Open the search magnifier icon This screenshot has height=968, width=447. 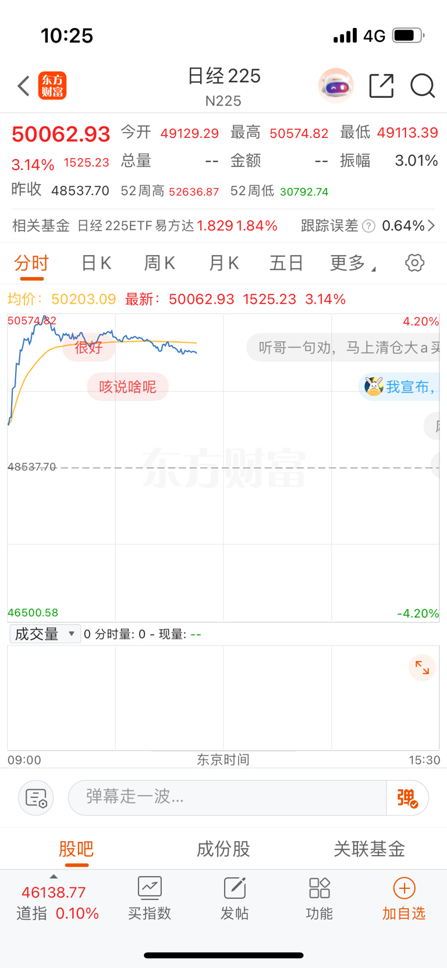(x=423, y=86)
